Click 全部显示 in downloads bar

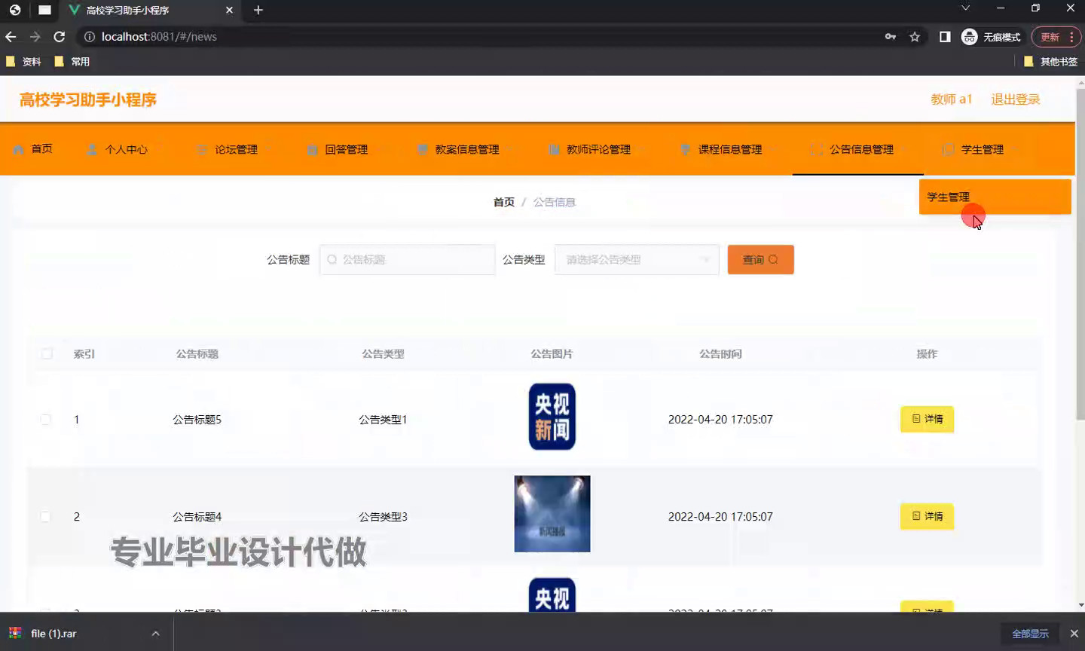coord(1030,634)
